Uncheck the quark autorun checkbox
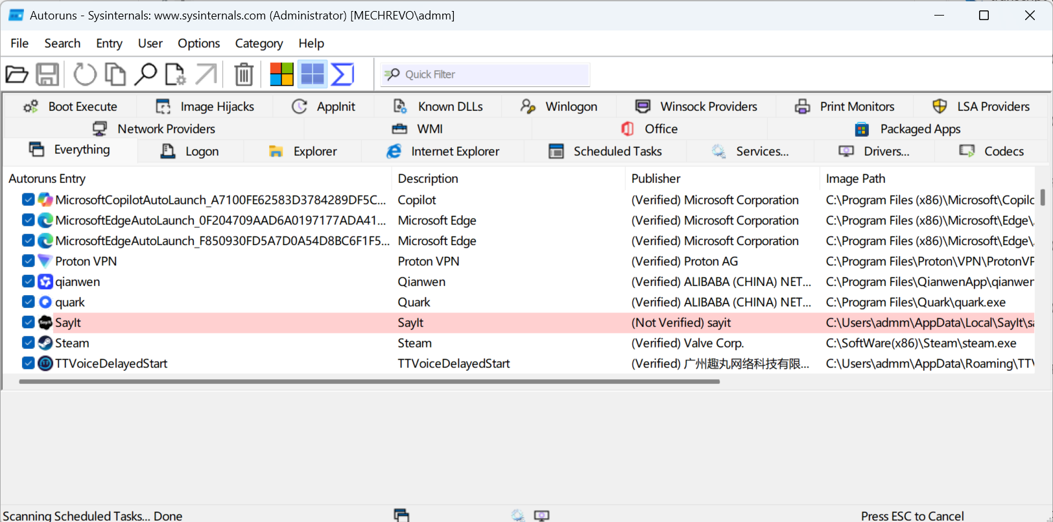The height and width of the screenshot is (522, 1053). click(28, 302)
